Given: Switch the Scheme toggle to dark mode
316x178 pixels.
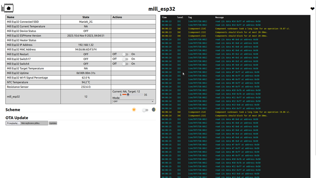Looking at the screenshot, I should pos(145,110).
